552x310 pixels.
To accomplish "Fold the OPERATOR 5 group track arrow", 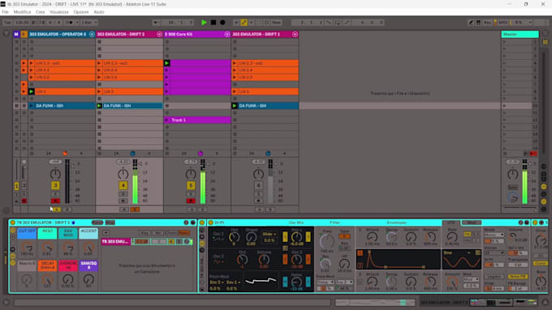I will click(x=92, y=35).
